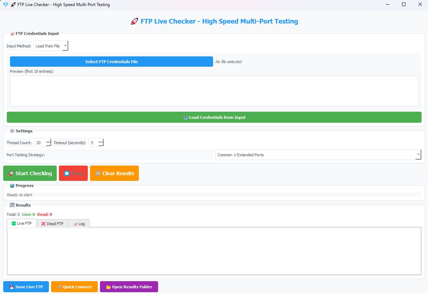Click the rocket icon on Start Checking
The width and height of the screenshot is (428, 294).
[11, 173]
